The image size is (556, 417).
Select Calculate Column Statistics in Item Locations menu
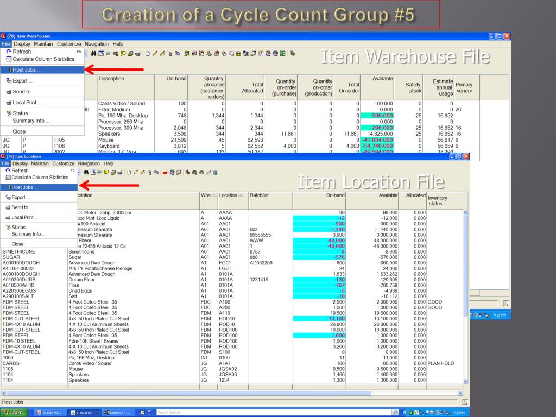click(40, 178)
